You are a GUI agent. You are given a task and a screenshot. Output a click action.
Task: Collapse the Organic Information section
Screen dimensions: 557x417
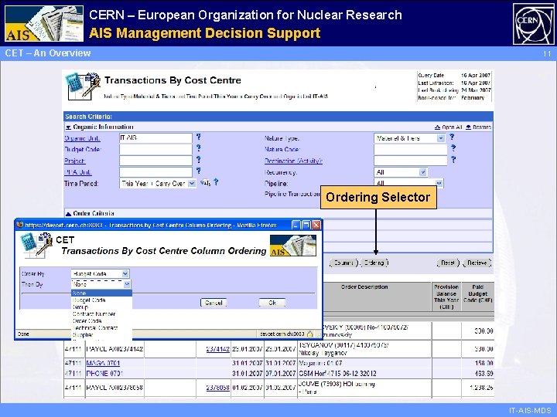68,127
